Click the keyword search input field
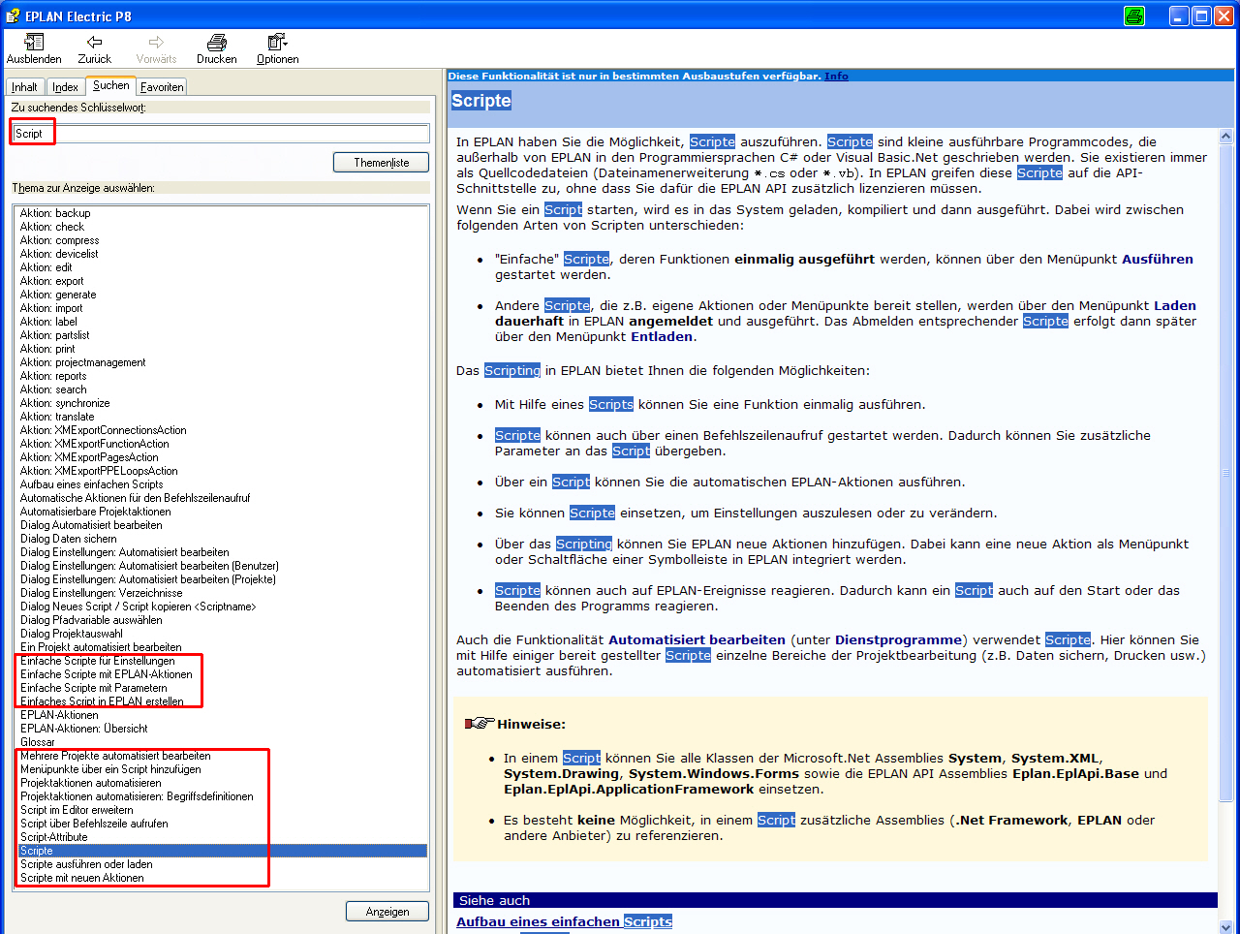Viewport: 1240px width, 934px height. click(x=220, y=134)
